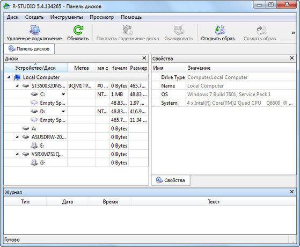
Task: Sort by Устройство/Диск column header
Action: tap(35, 68)
